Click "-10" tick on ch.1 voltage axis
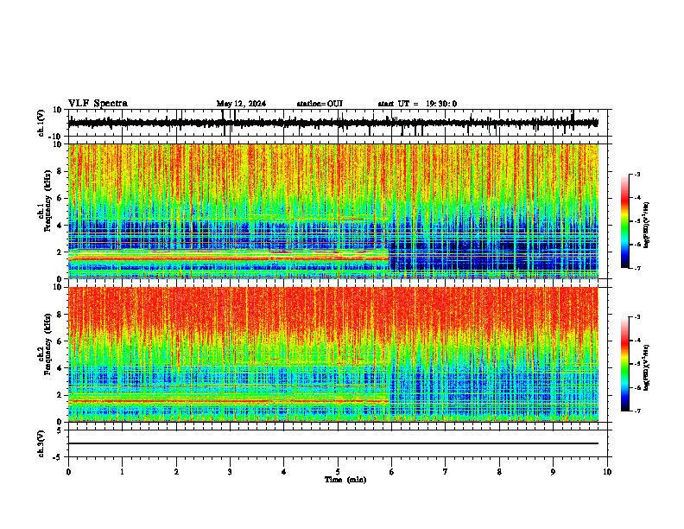 click(x=56, y=137)
